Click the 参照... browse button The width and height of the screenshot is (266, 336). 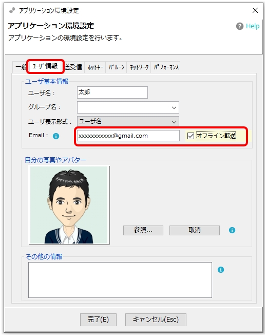(143, 230)
